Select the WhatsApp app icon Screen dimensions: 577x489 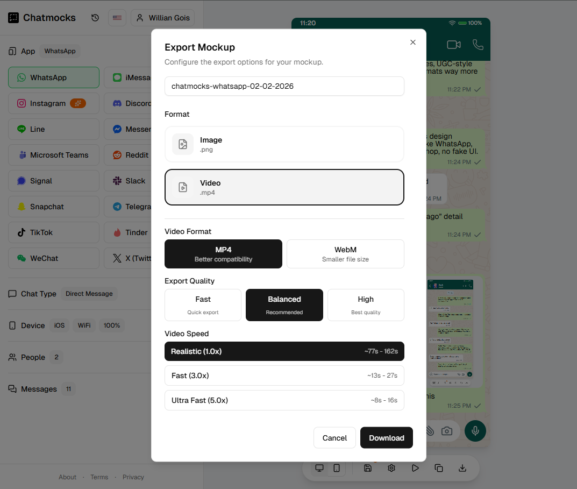pyautogui.click(x=53, y=77)
